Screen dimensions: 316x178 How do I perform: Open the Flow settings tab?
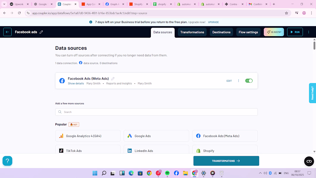click(248, 32)
